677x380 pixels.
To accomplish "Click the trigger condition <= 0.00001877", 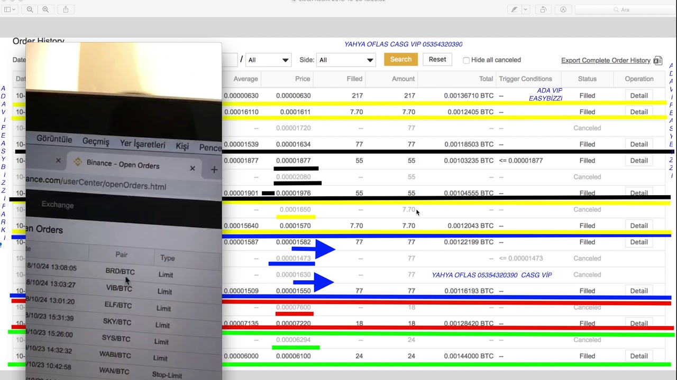I will (x=521, y=160).
